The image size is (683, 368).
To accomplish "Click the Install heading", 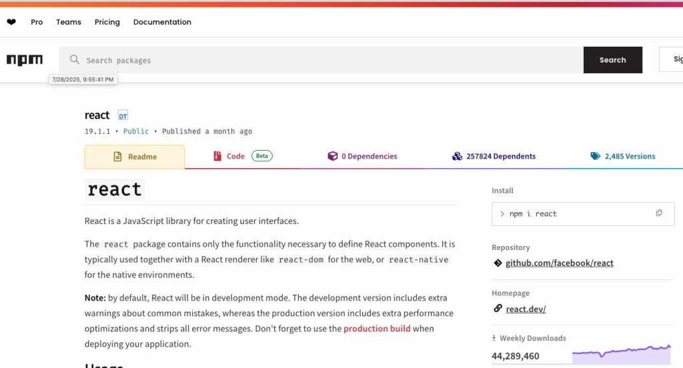I will [502, 190].
